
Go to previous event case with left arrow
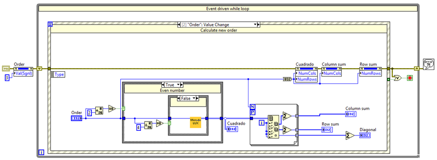pyautogui.click(x=179, y=24)
